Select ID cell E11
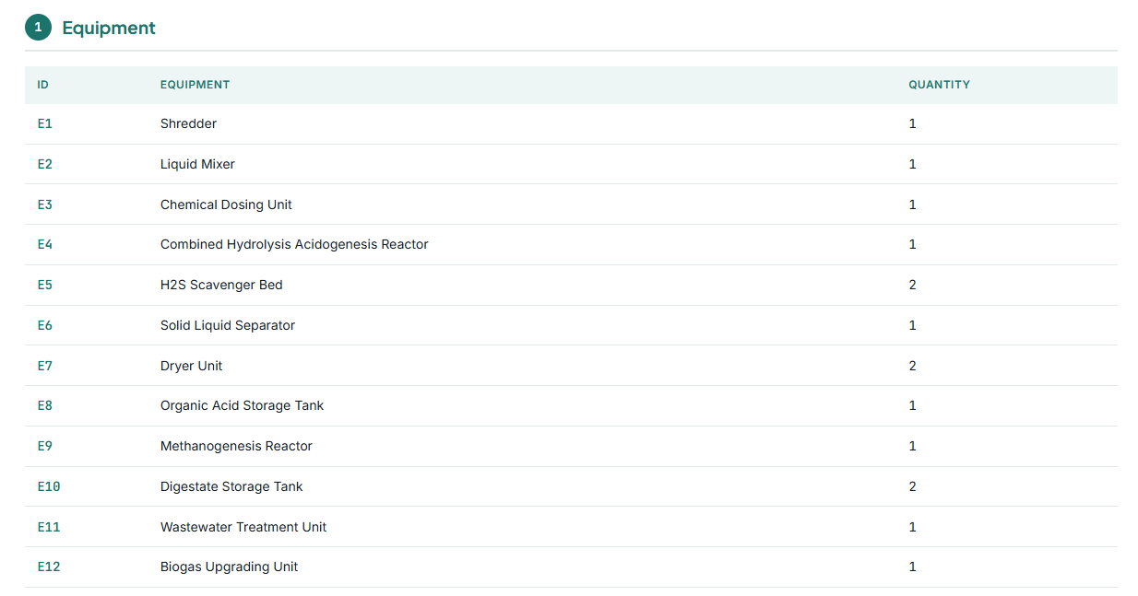Image resolution: width=1138 pixels, height=596 pixels. click(49, 527)
